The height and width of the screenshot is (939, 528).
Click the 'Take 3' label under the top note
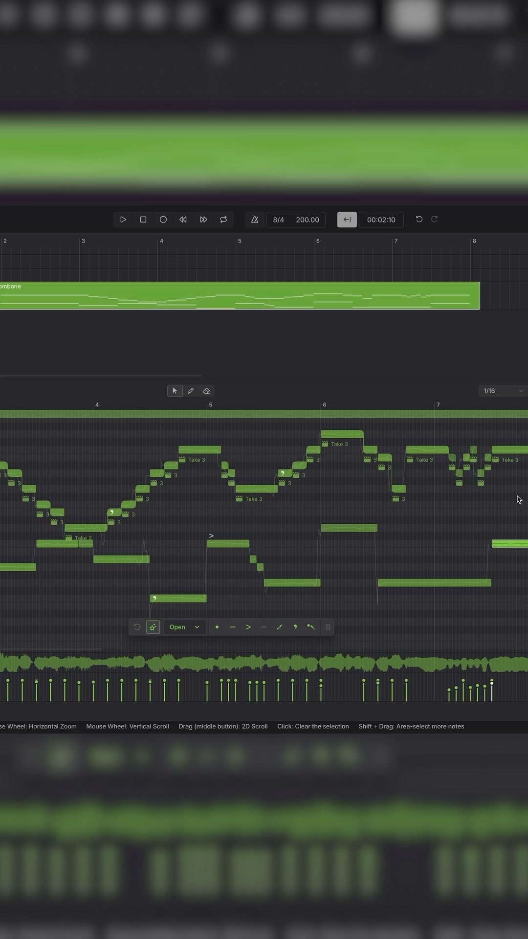pos(339,444)
